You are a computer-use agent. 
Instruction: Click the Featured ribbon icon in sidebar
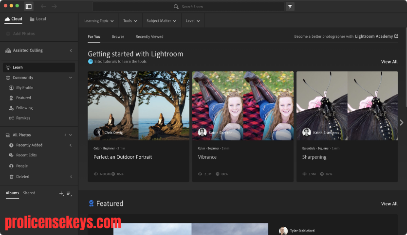pyautogui.click(x=11, y=98)
